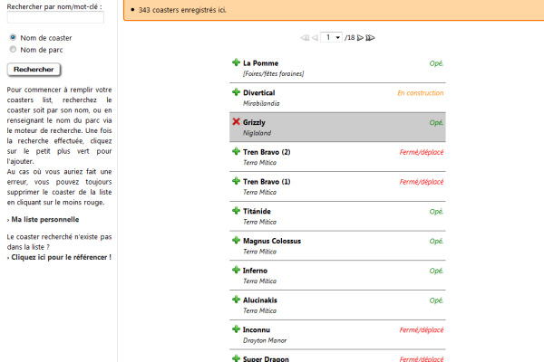The image size is (544, 362).
Task: Click green plus next to La Pomme
Action: pyautogui.click(x=236, y=63)
